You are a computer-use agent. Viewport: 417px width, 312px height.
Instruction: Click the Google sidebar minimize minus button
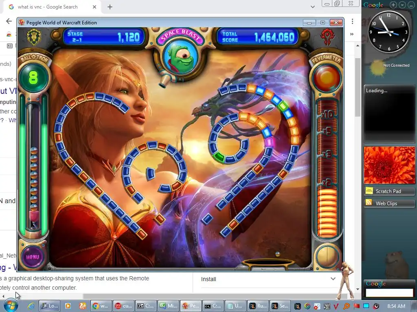(411, 5)
